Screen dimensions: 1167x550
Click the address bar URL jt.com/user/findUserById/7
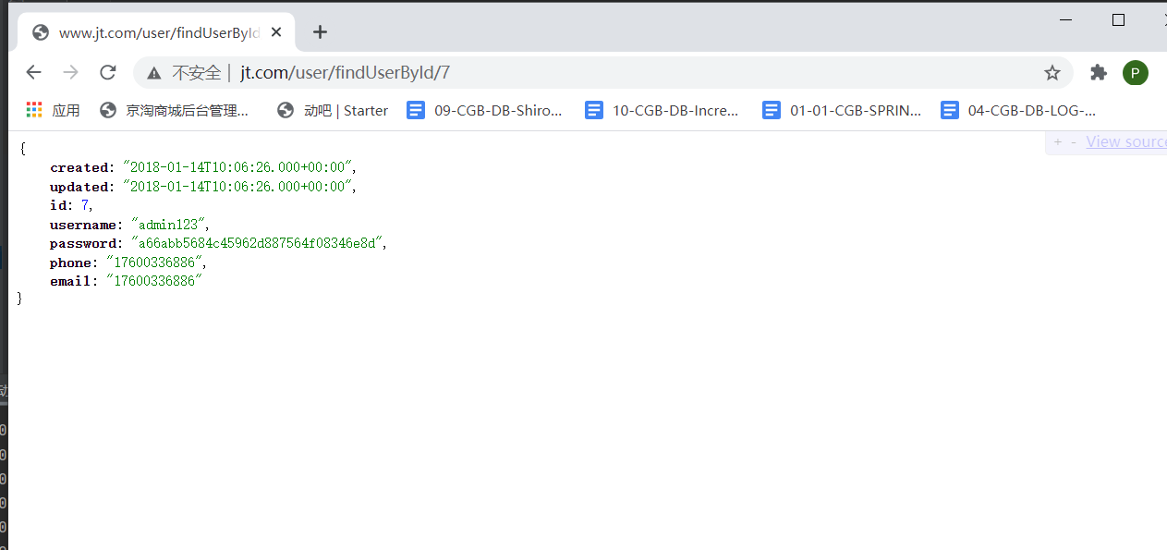click(x=346, y=72)
